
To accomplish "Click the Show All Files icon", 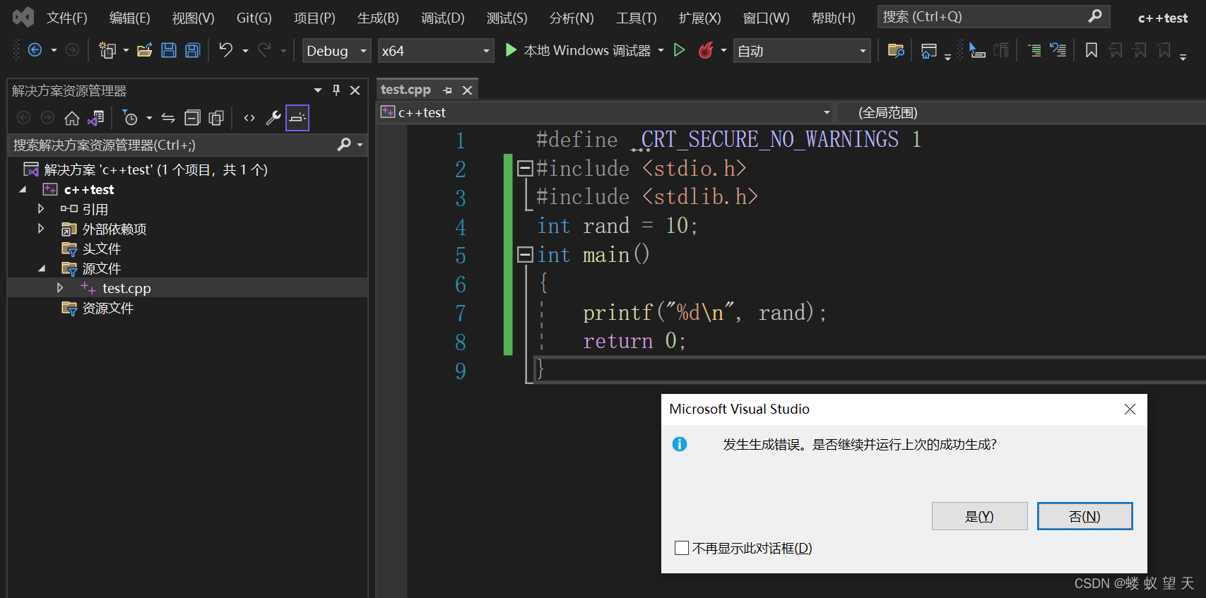I will (x=216, y=118).
